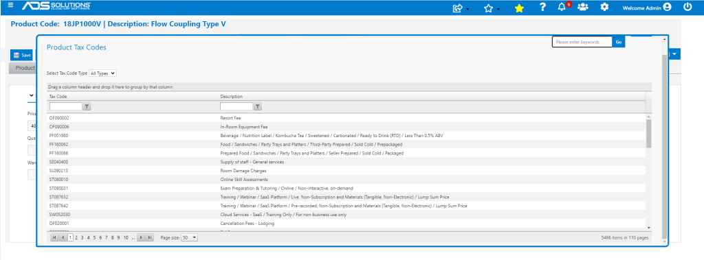Screen dimensions: 704x260
Task: Click the dialog scrollbar down arrow
Action: 665,242
